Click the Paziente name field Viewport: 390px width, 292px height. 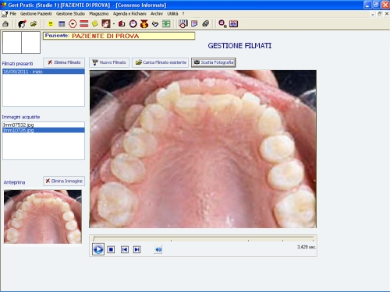[x=119, y=36]
